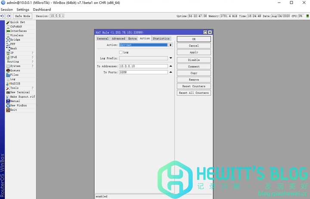Open the CAPsMAN menu
Image resolution: width=310 pixels, height=199 pixels.
(20, 27)
